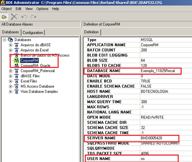The height and width of the screenshot is (162, 192).
Task: Click the BDE Administrator title bar icon
Action: [x=3, y=2]
